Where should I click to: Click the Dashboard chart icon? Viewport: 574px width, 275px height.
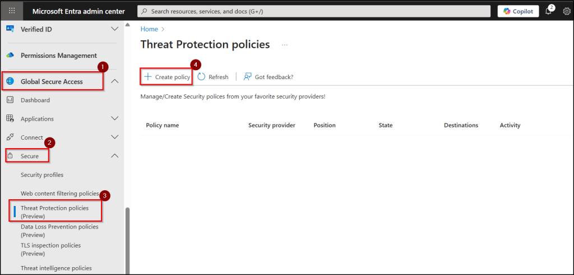10,100
